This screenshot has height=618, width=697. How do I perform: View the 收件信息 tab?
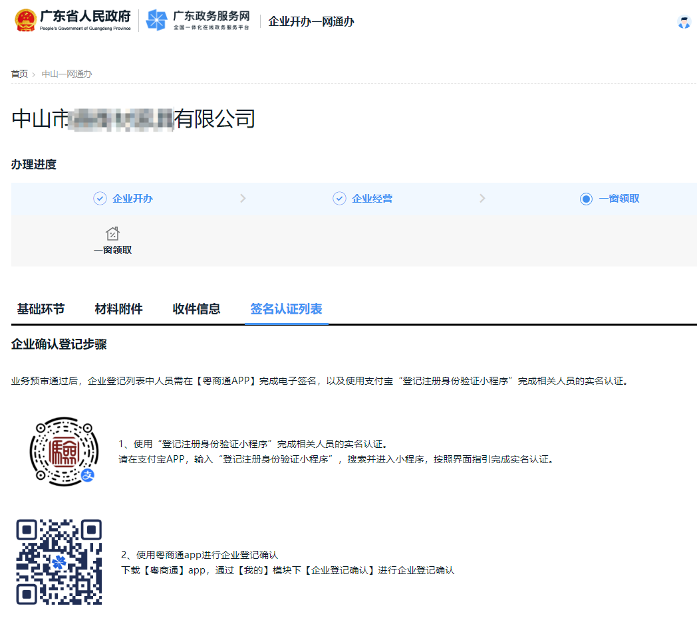pos(196,308)
